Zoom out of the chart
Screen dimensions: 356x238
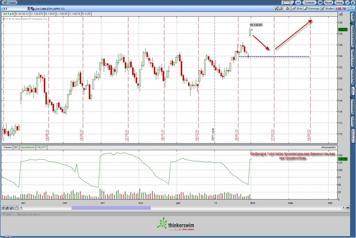coord(12,207)
